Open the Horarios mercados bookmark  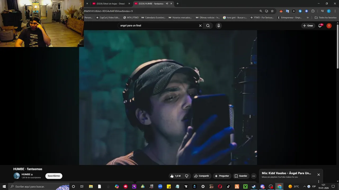pos(180,18)
